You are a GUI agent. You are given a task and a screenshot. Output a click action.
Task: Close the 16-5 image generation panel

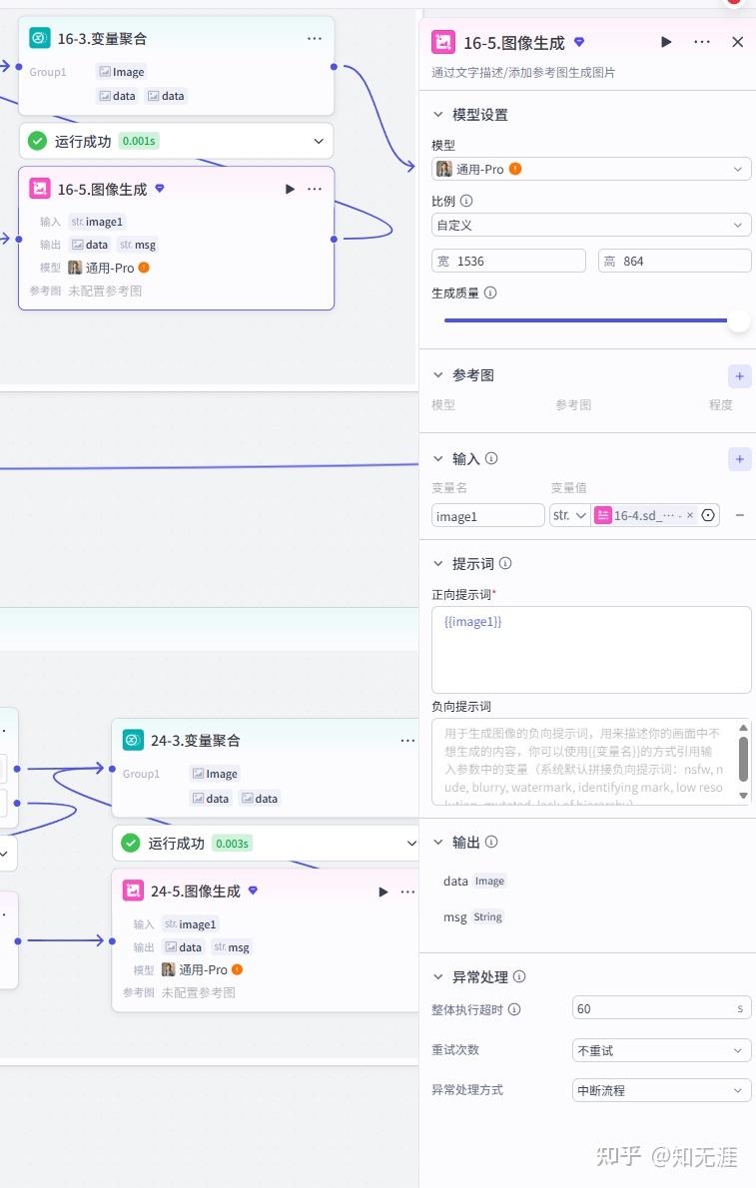737,42
